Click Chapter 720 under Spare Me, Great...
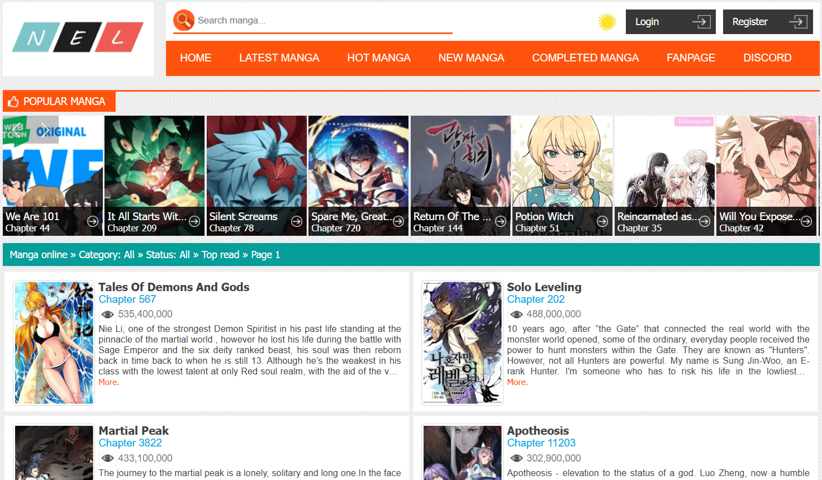The width and height of the screenshot is (822, 480). pos(336,229)
